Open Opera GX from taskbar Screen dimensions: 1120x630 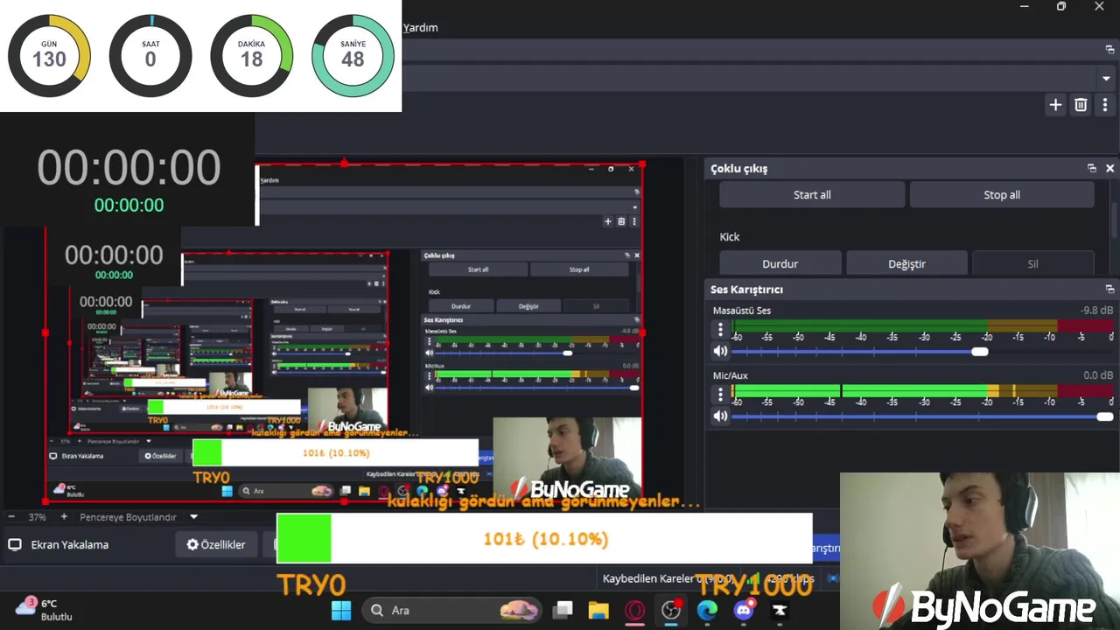pos(635,610)
